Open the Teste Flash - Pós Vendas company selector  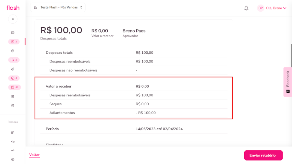coord(58,7)
